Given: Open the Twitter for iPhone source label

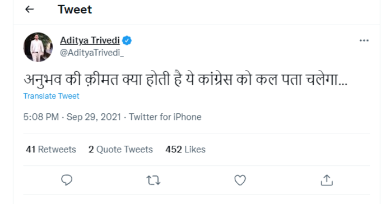Looking at the screenshot, I should 165,117.
